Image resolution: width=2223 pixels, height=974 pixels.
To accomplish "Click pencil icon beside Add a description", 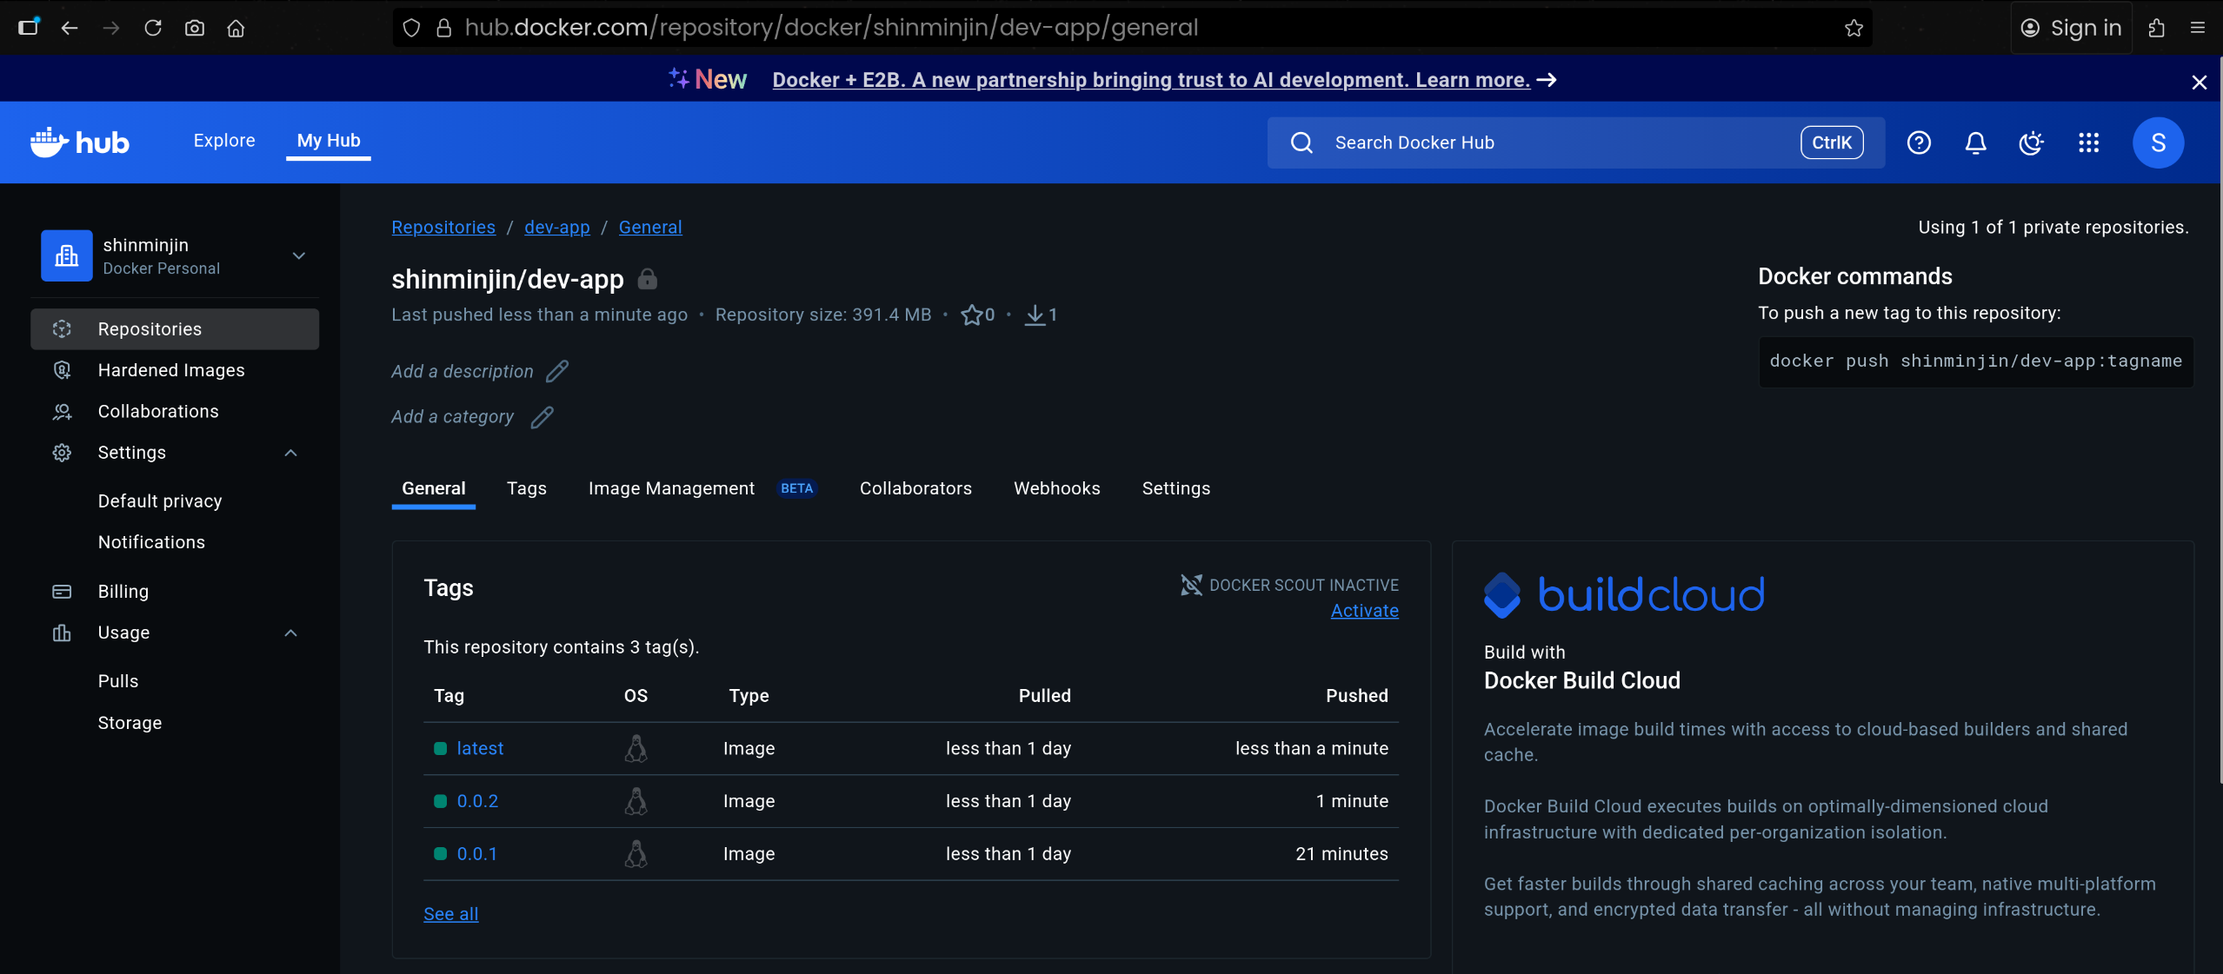I will 557,371.
